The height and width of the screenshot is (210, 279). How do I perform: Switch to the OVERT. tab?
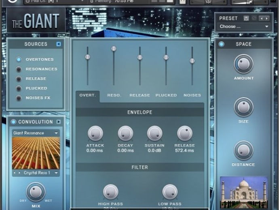[x=88, y=95]
